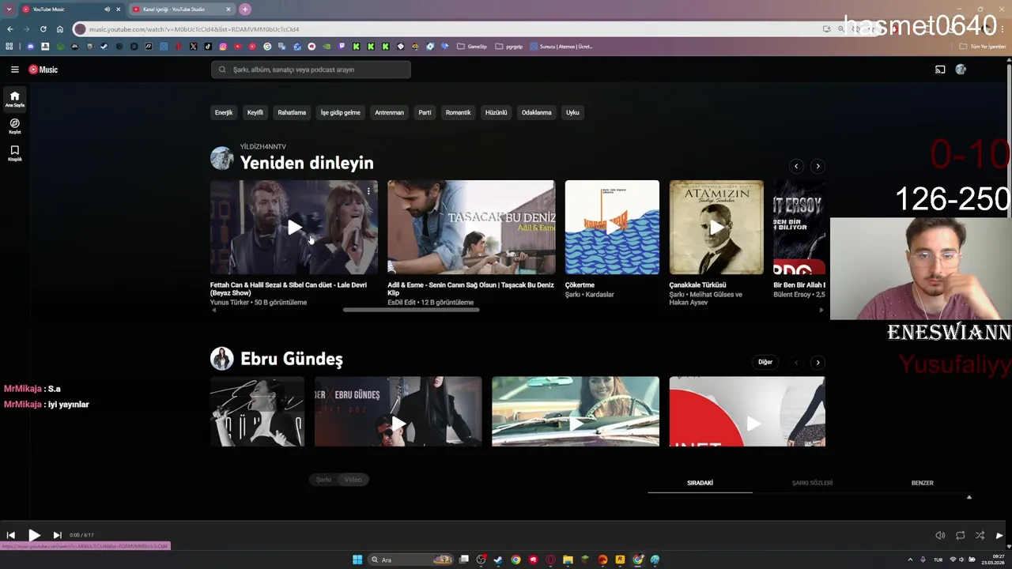Viewport: 1012px width, 569px height.
Task: Select the Keyifli mood chip
Action: click(255, 112)
